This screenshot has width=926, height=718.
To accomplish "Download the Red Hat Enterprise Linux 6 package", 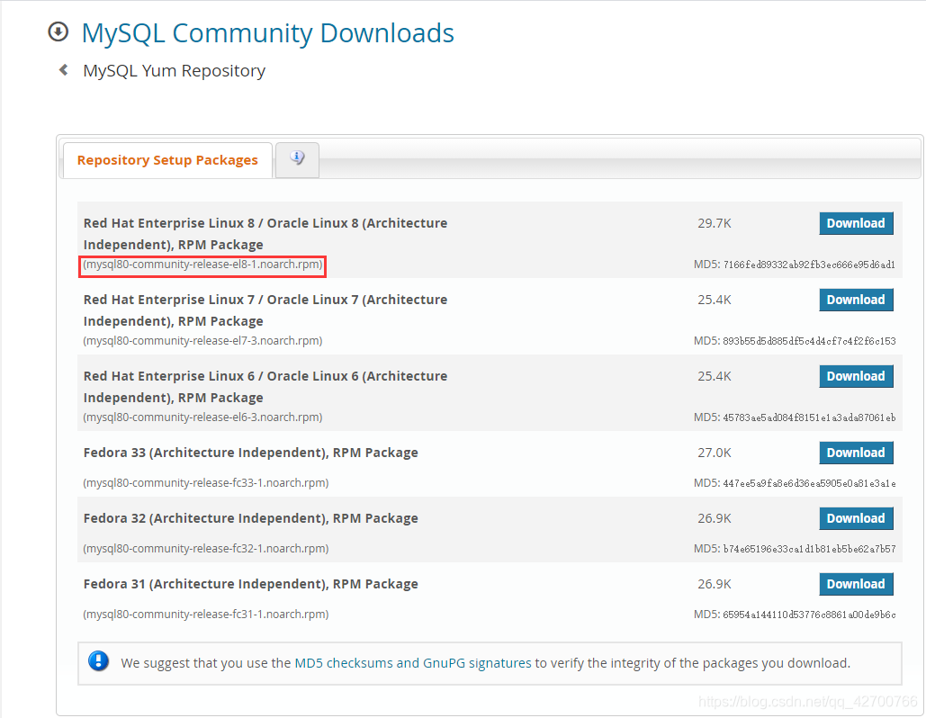I will 856,376.
